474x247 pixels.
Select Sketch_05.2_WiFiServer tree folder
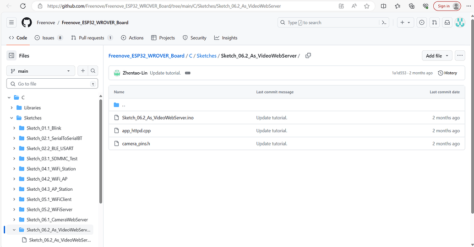coord(49,209)
